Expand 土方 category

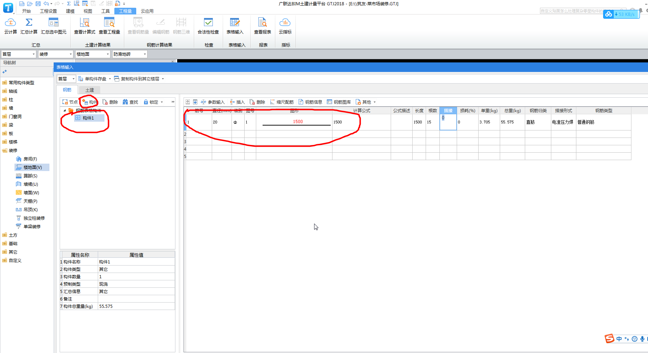[4, 235]
